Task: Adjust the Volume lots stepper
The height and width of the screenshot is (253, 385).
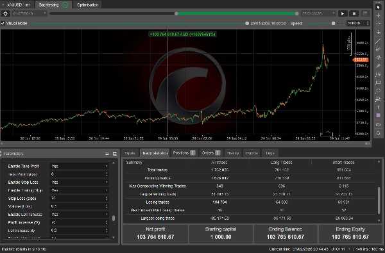Action: pyautogui.click(x=107, y=206)
